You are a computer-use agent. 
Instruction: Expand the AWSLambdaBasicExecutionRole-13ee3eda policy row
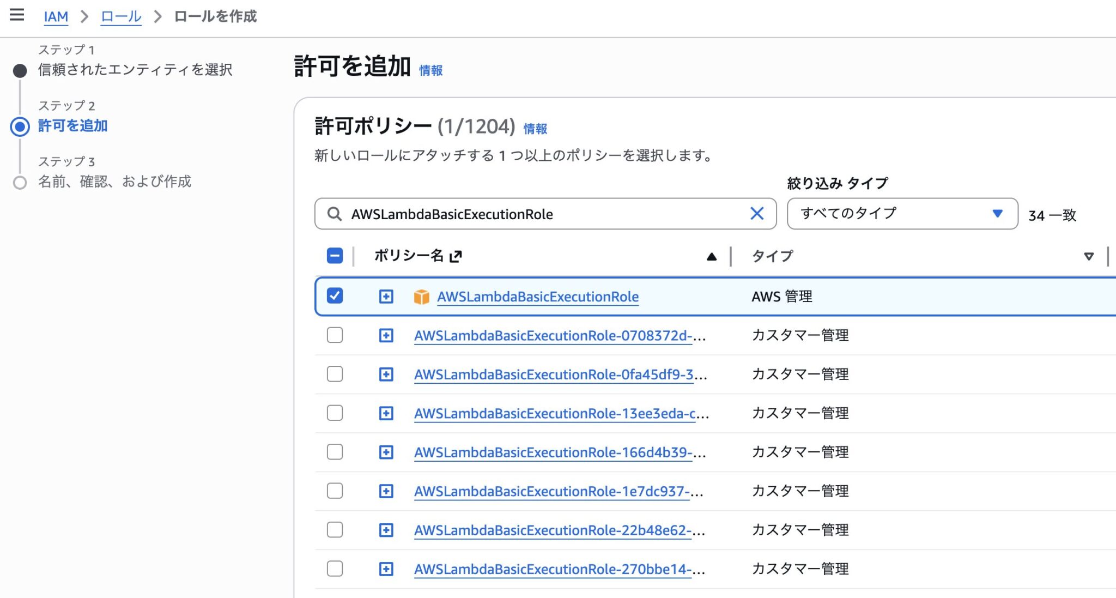click(386, 413)
